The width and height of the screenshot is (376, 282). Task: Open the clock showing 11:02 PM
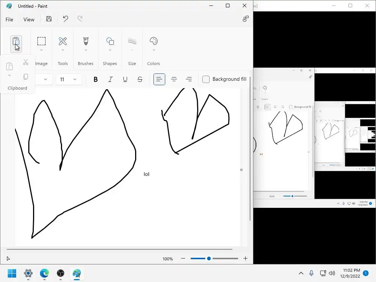click(350, 273)
